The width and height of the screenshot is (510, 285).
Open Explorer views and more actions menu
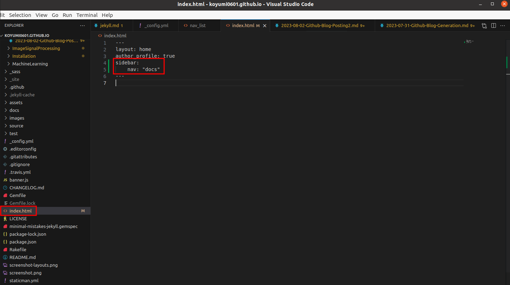82,26
